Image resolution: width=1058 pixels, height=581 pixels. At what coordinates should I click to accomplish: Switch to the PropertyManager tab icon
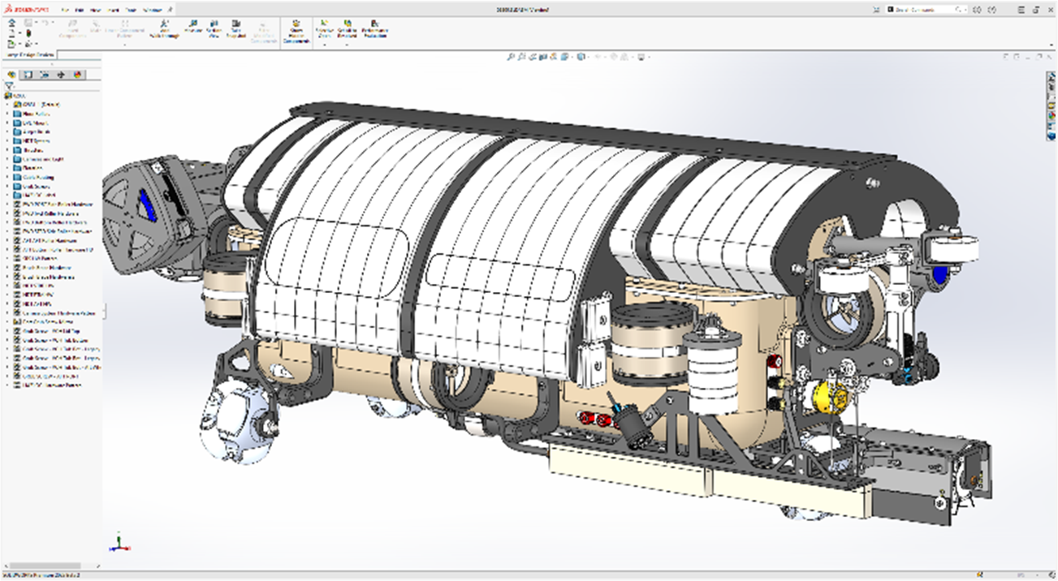click(27, 74)
